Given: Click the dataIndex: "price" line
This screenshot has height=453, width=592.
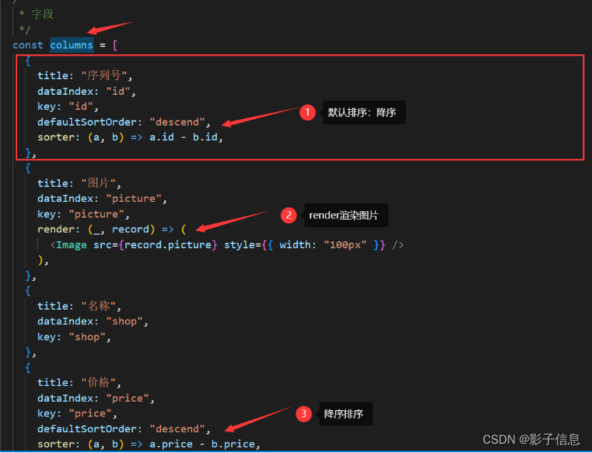Looking at the screenshot, I should coord(96,398).
